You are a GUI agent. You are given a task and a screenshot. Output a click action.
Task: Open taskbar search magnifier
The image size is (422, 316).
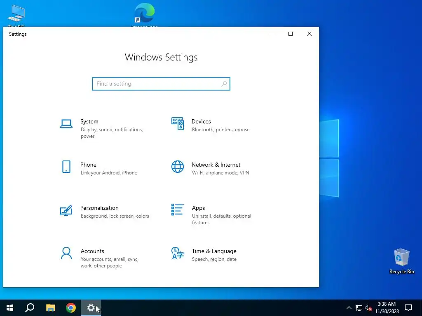[x=30, y=308]
